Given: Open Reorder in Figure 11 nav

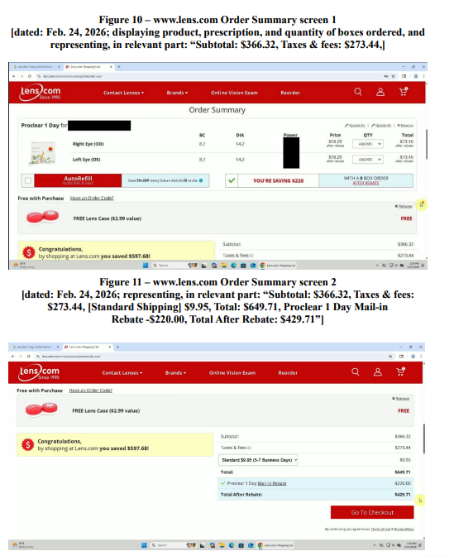Looking at the screenshot, I should point(288,372).
